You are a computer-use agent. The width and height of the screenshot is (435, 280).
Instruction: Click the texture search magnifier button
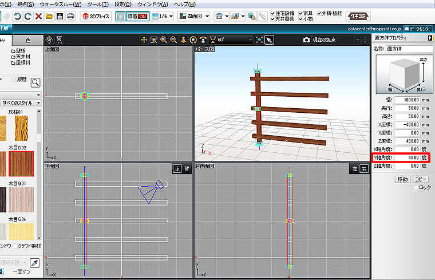(35, 82)
